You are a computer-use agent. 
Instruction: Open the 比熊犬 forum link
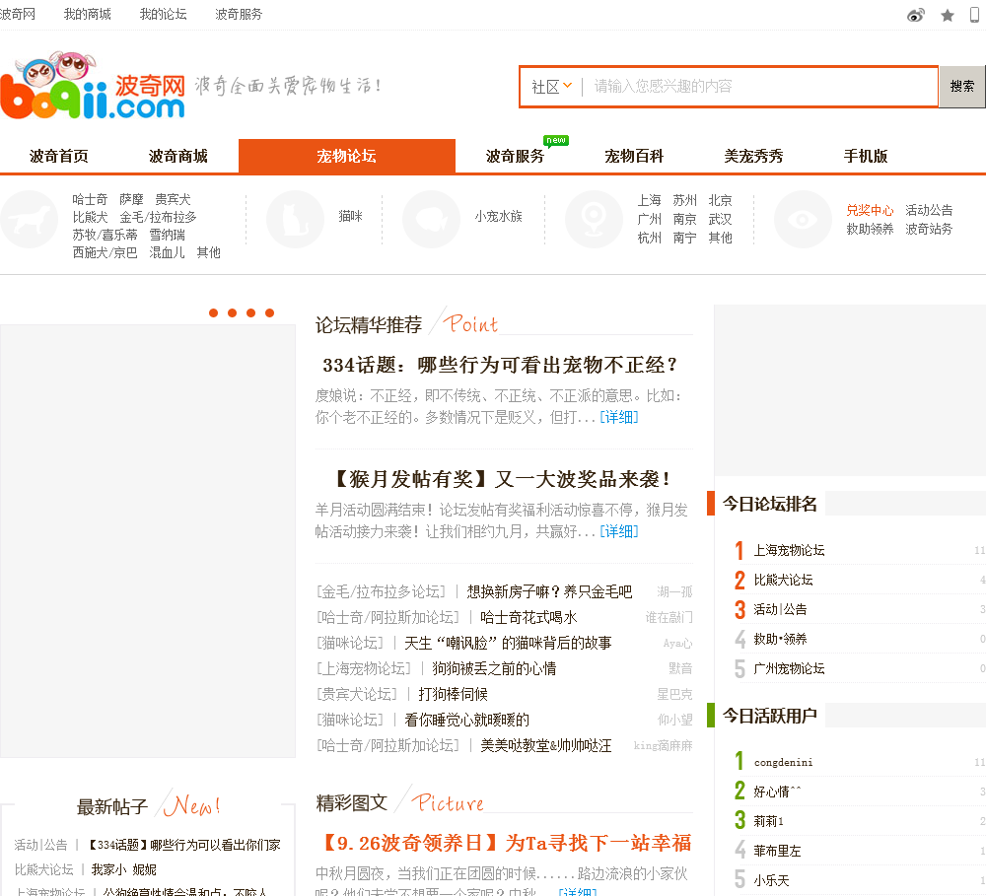point(90,217)
